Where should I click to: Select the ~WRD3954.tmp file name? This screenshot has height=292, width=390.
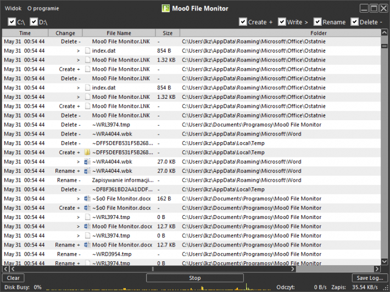click(x=112, y=254)
